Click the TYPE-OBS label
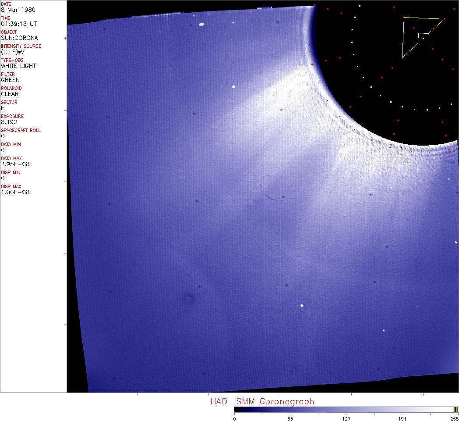The width and height of the screenshot is (459, 421). pos(12,60)
